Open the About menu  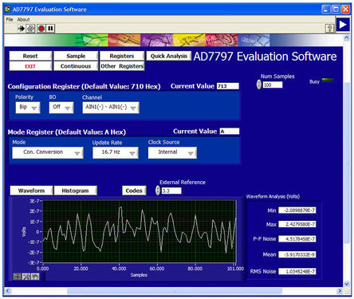point(23,20)
